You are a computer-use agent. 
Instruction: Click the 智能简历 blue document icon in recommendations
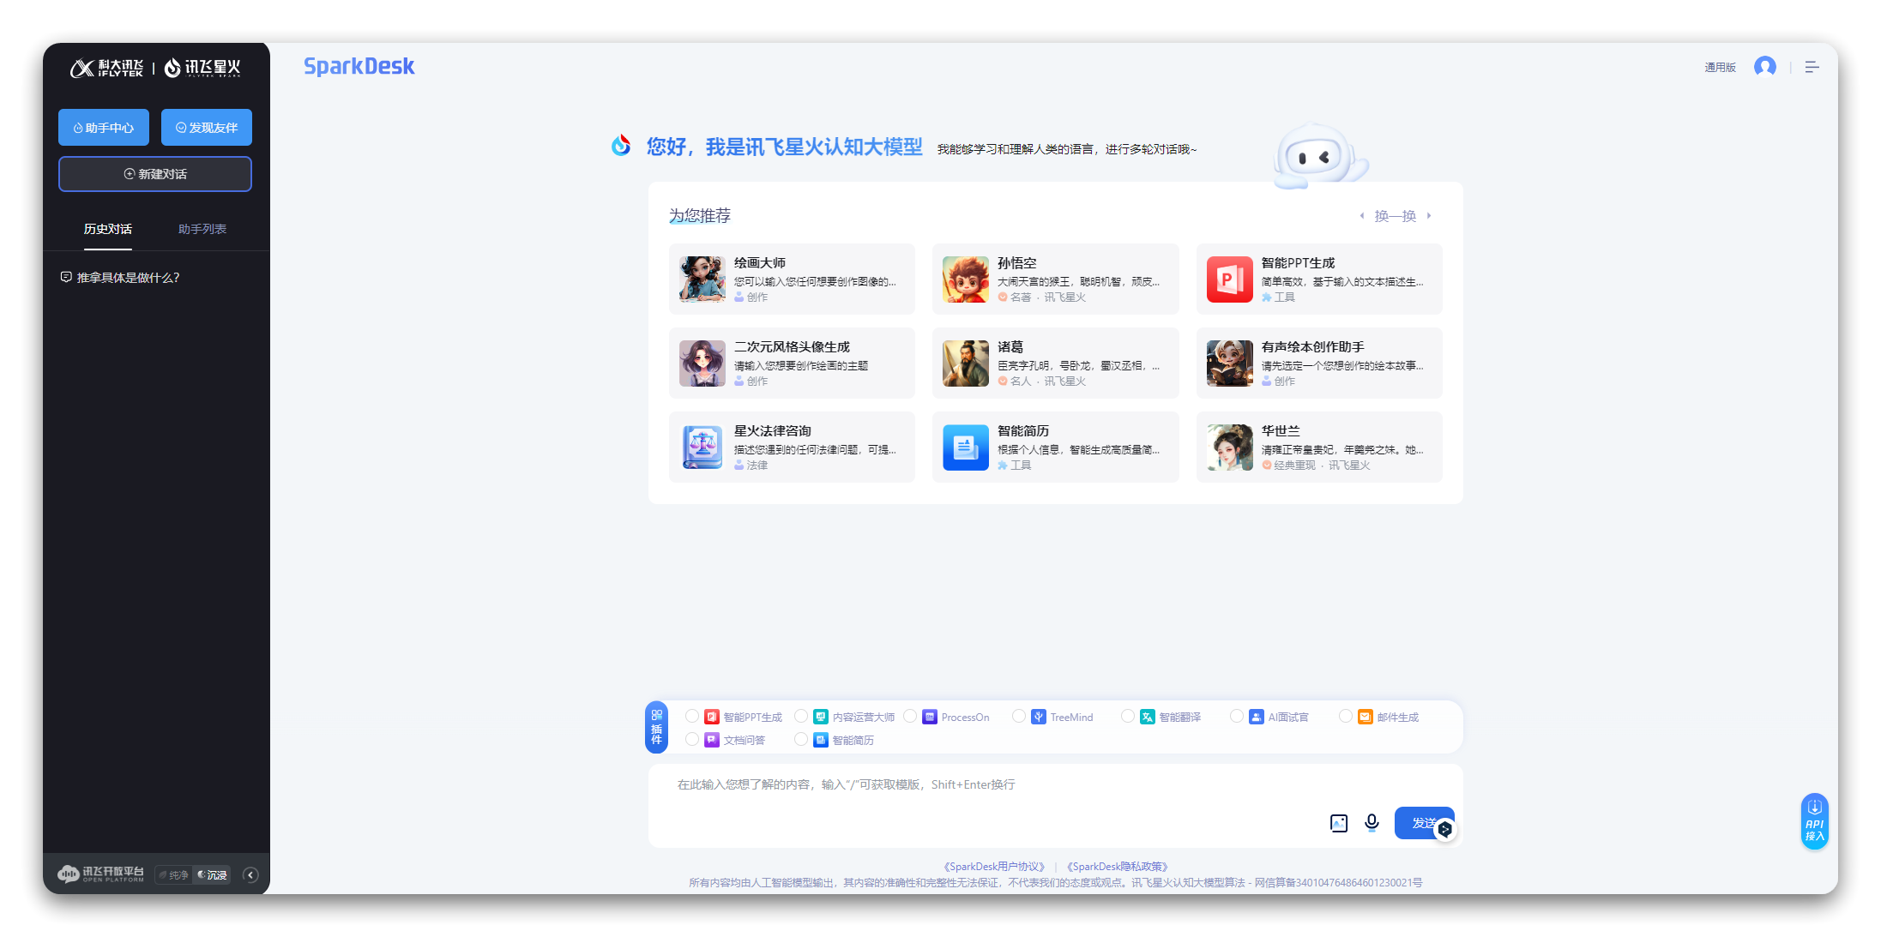(965, 447)
